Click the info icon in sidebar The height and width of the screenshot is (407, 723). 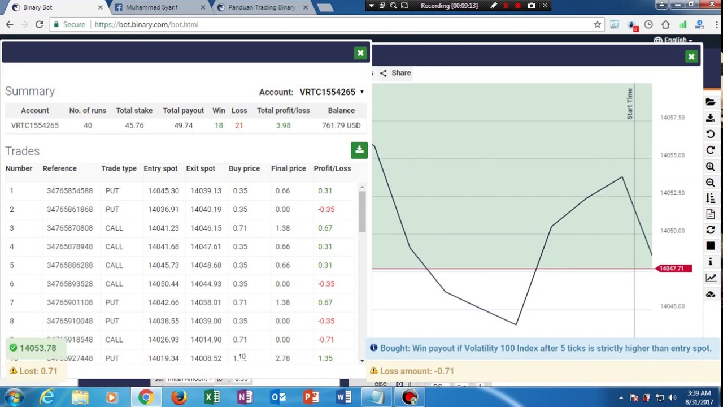click(x=711, y=262)
